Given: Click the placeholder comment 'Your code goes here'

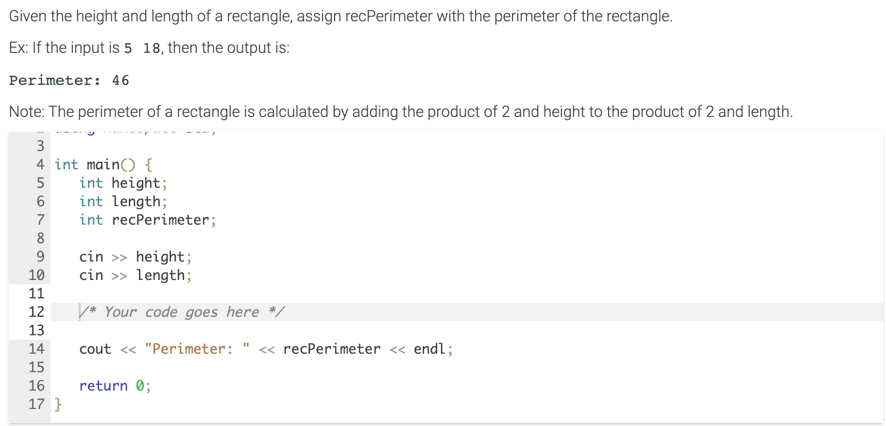Looking at the screenshot, I should coord(182,312).
